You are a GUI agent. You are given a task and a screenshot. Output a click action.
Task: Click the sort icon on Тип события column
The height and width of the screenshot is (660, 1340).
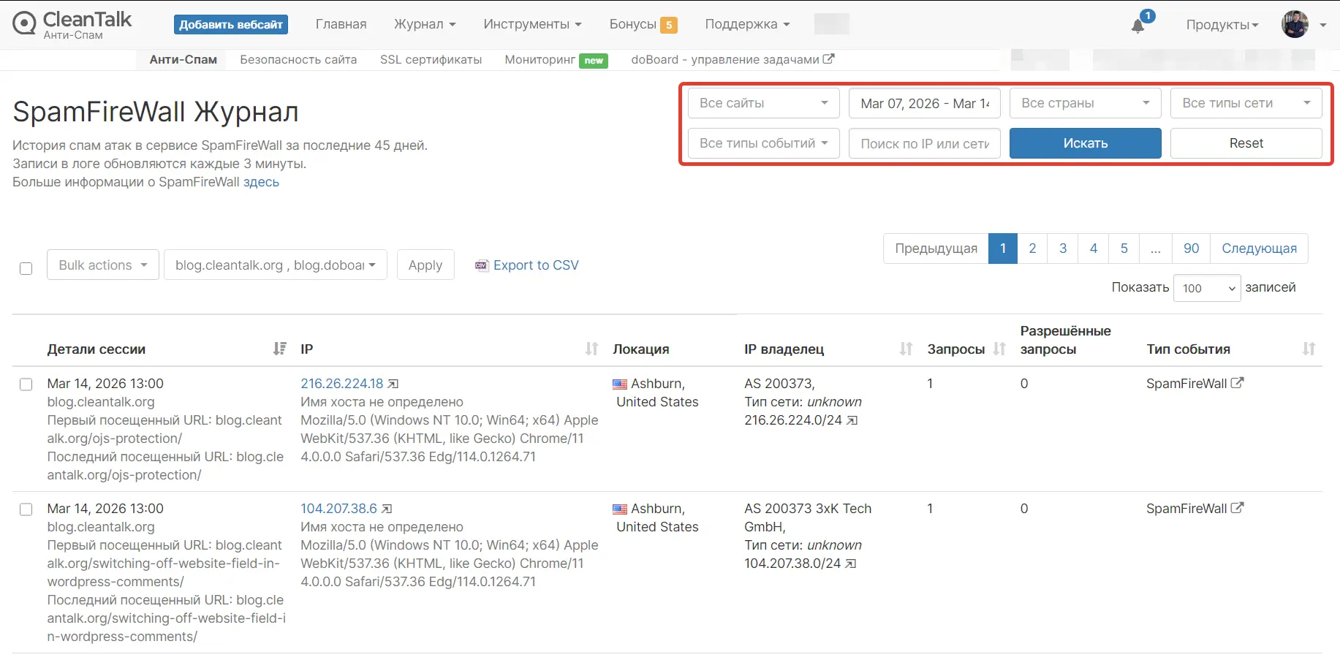[x=1308, y=349]
